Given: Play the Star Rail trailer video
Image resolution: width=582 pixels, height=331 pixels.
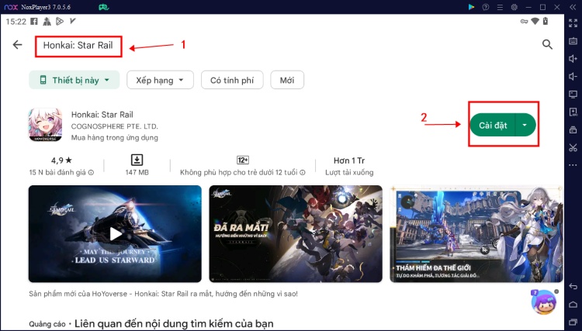Looking at the screenshot, I should 115,234.
